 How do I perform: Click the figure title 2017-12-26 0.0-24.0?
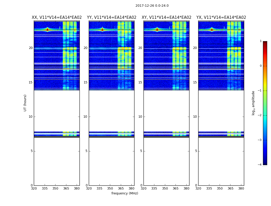pyautogui.click(x=152, y=6)
